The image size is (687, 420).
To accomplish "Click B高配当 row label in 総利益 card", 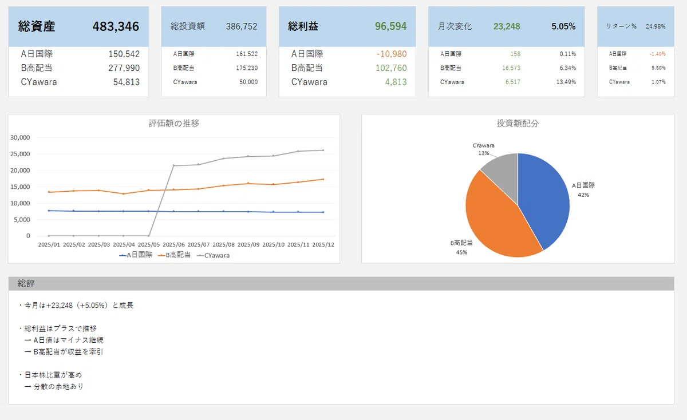I will pos(307,68).
